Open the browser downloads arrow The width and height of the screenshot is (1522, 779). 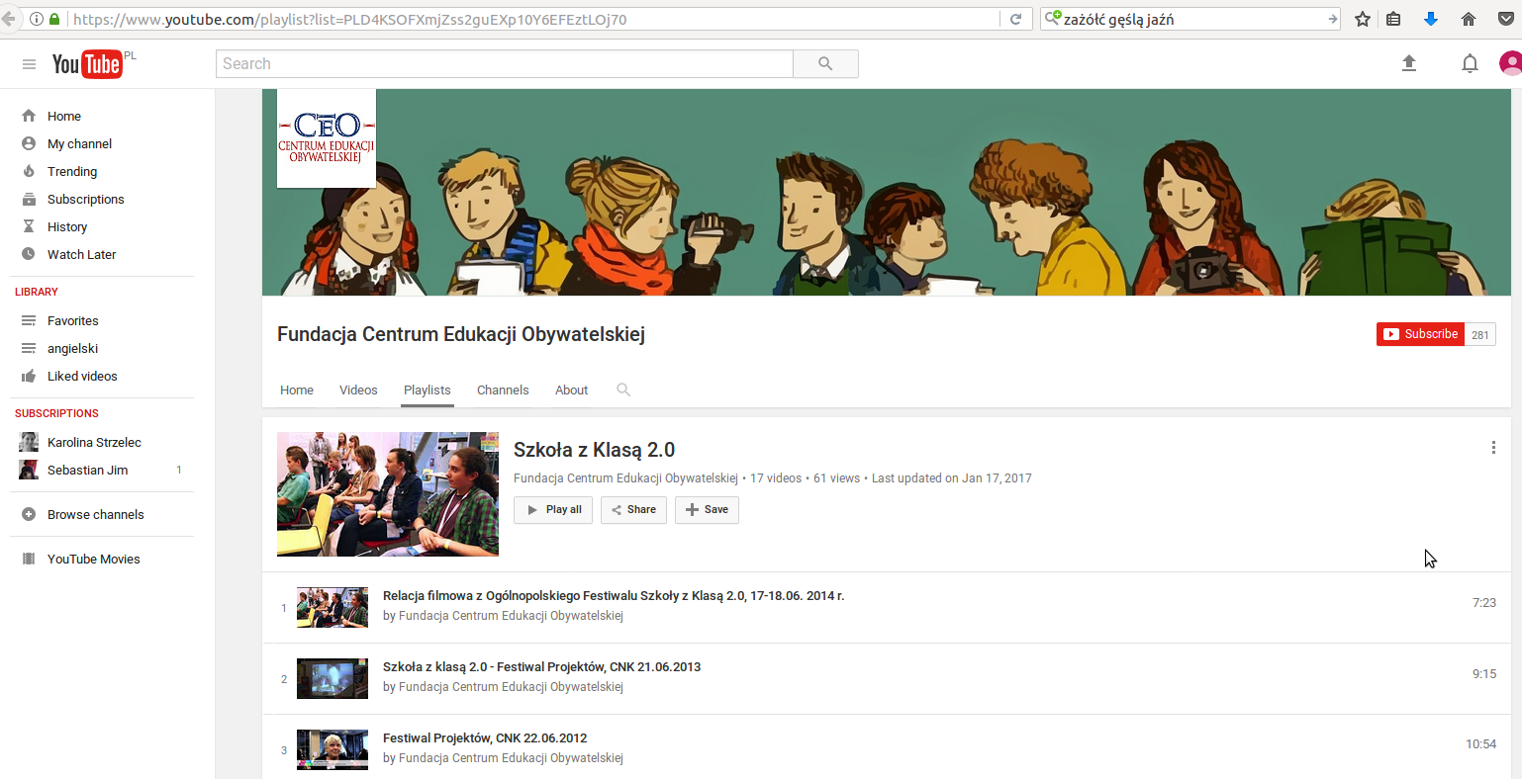[1431, 19]
